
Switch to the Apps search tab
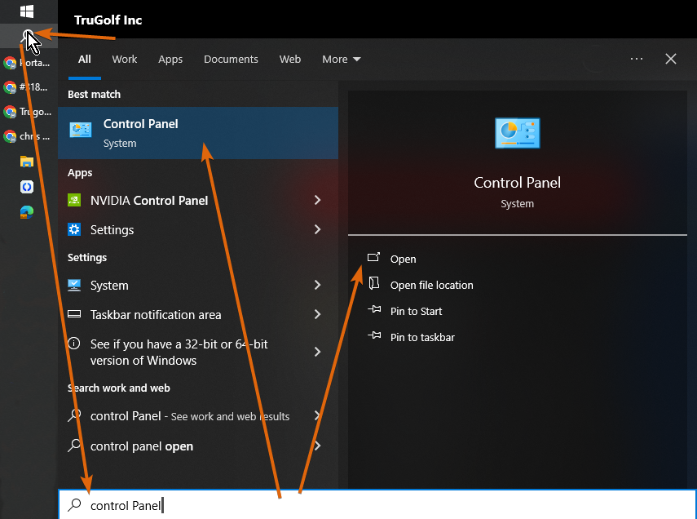pos(170,60)
